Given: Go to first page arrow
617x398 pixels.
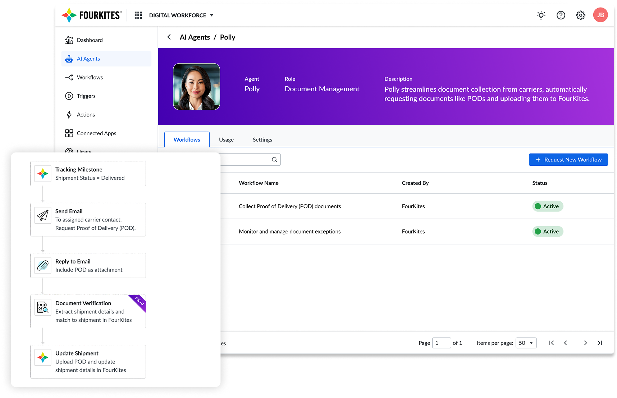Looking at the screenshot, I should click(x=551, y=343).
